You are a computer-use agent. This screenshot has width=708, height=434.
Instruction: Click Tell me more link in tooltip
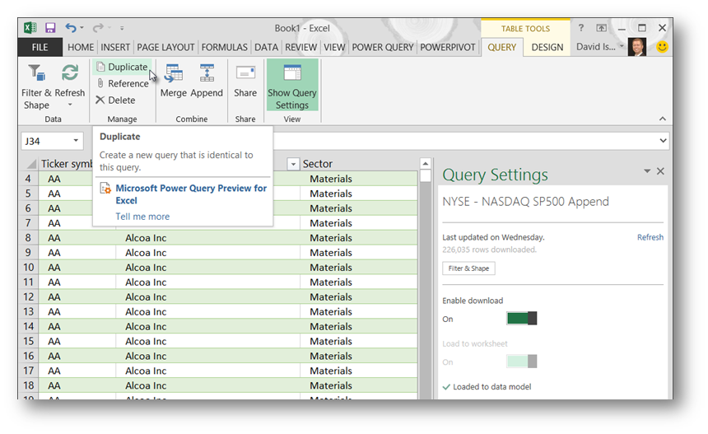[142, 217]
